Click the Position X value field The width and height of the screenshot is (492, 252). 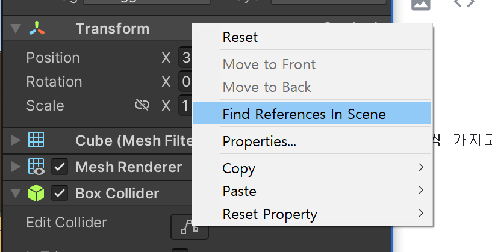click(x=185, y=57)
